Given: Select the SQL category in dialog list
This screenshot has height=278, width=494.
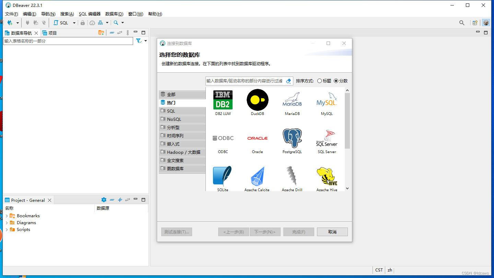Looking at the screenshot, I should (x=182, y=111).
